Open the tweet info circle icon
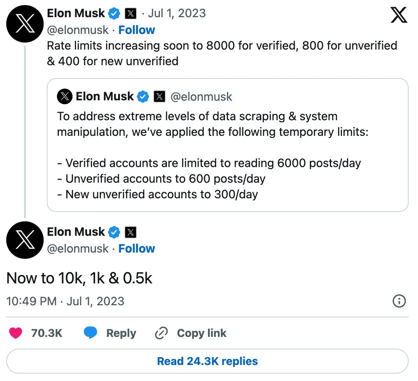This screenshot has height=381, width=418. point(399,301)
